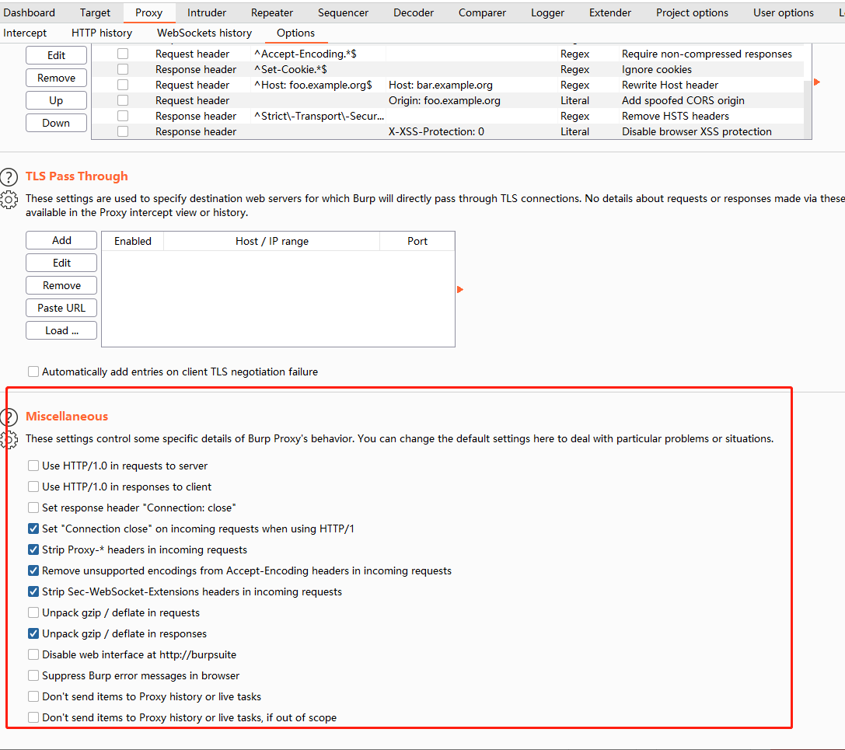Click the help icon beside Miscellaneous
Image resolution: width=845 pixels, height=750 pixels.
(x=9, y=417)
